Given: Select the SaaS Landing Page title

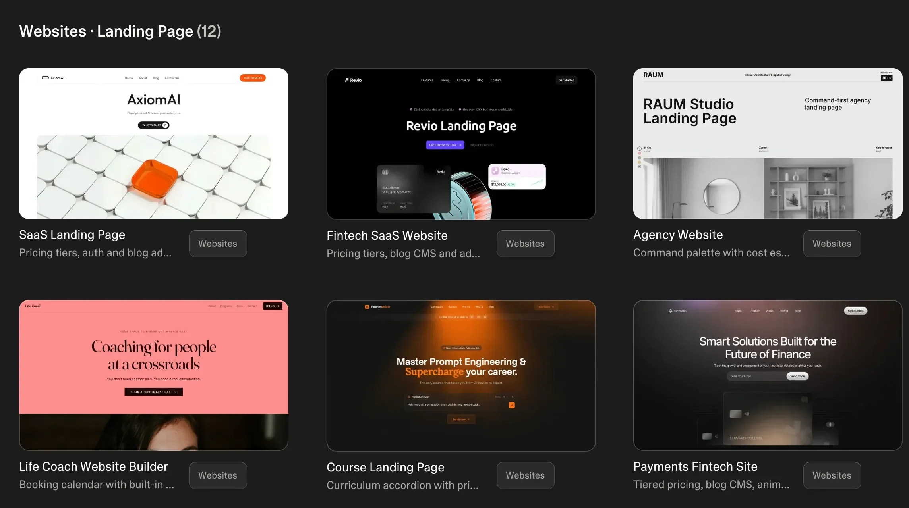Looking at the screenshot, I should 72,235.
